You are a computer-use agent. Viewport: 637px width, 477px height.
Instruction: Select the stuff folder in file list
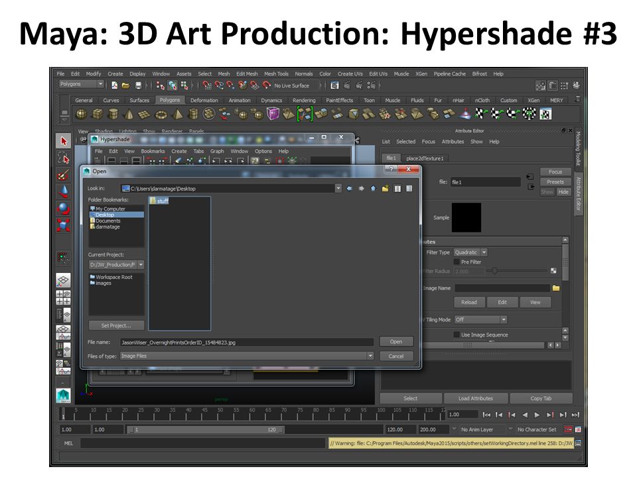pos(159,201)
